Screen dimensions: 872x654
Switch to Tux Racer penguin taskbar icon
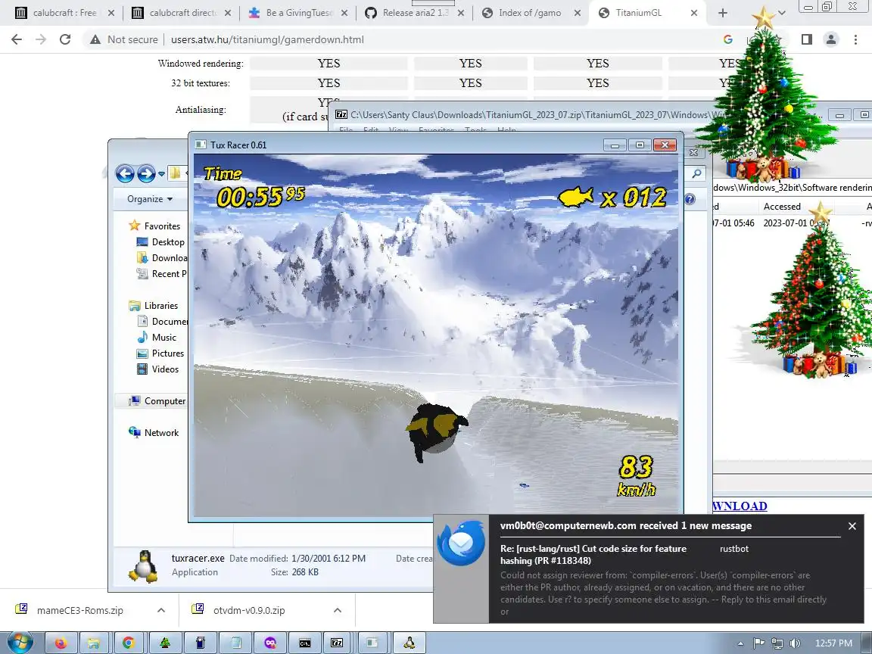410,643
